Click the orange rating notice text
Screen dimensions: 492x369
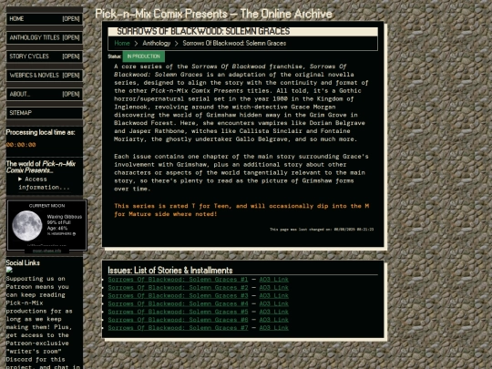[241, 210]
